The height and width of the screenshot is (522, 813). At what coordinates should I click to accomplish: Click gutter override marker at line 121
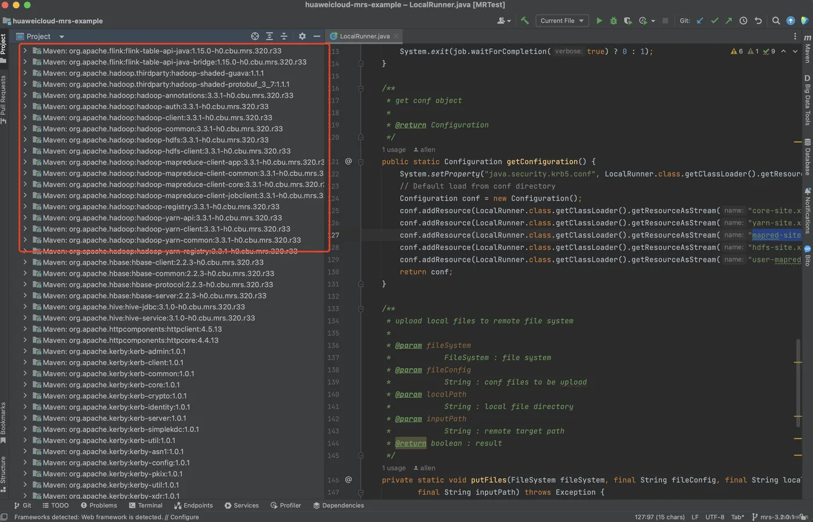(348, 161)
